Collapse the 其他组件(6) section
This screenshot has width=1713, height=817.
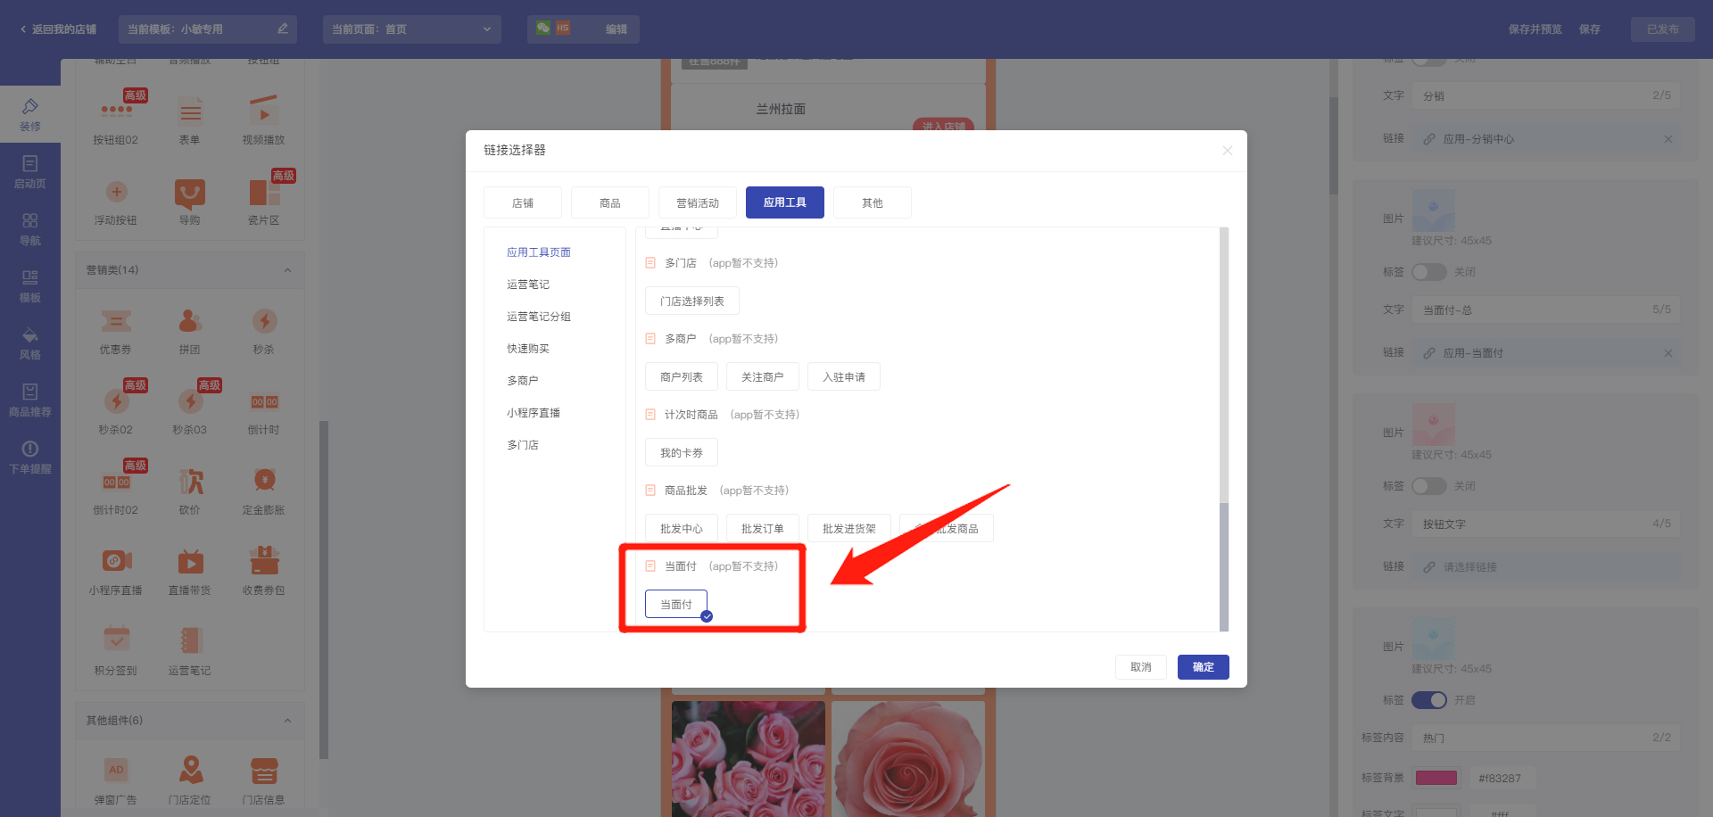tap(287, 721)
